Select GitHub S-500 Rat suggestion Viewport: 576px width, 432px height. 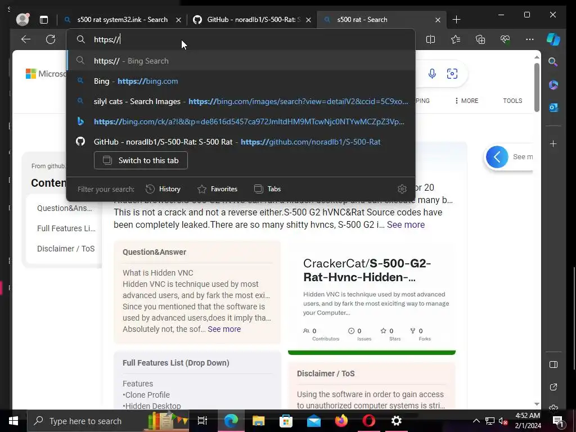coord(241,142)
